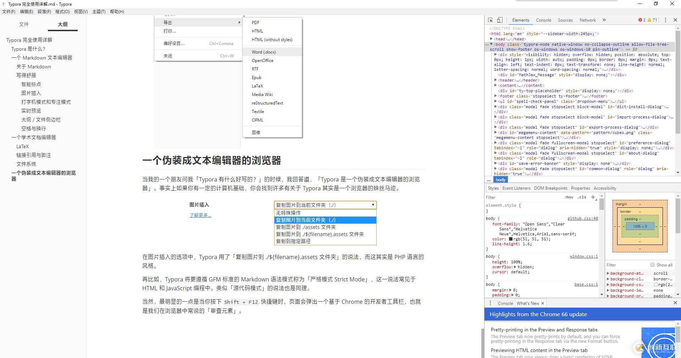Open the 格式(O) menu
The width and height of the screenshot is (681, 358).
click(62, 12)
